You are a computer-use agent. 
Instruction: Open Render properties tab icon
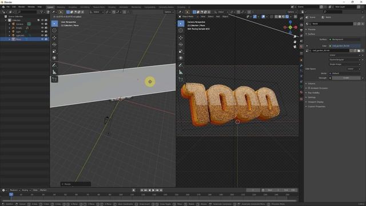pyautogui.click(x=301, y=25)
